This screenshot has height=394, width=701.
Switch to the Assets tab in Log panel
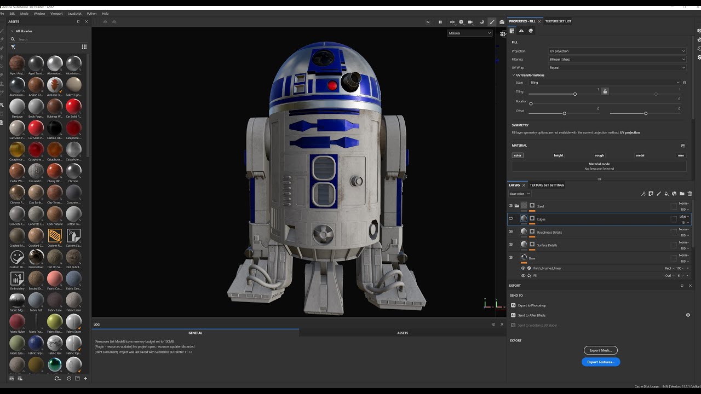[403, 333]
